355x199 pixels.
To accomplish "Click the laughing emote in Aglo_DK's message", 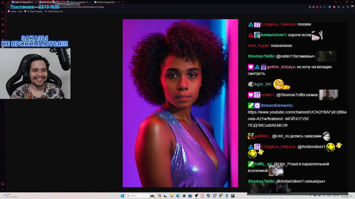I will tap(281, 84).
